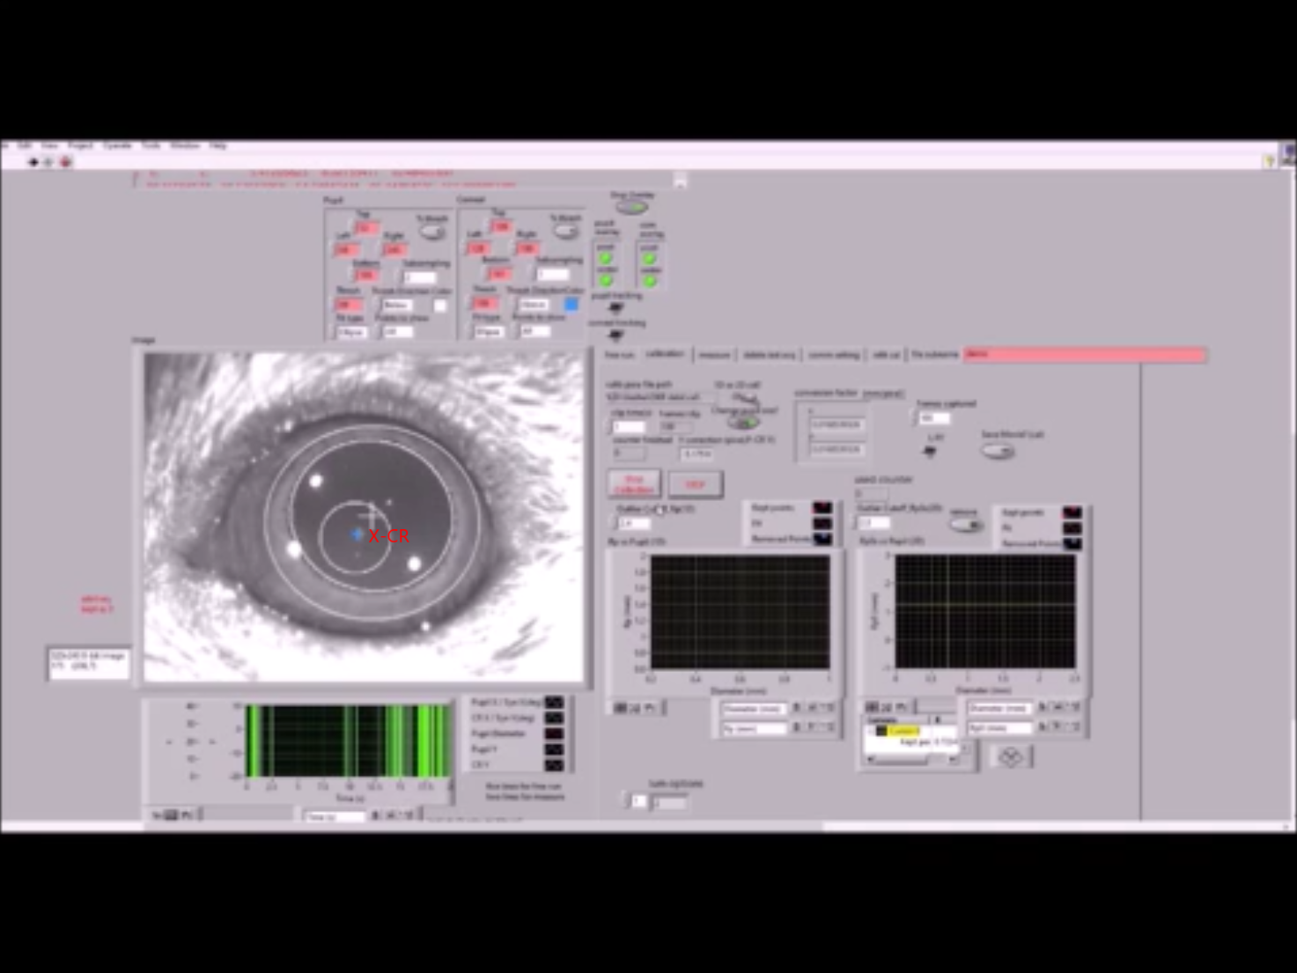
Task: Toggle the Save Model switch
Action: pos(998,450)
